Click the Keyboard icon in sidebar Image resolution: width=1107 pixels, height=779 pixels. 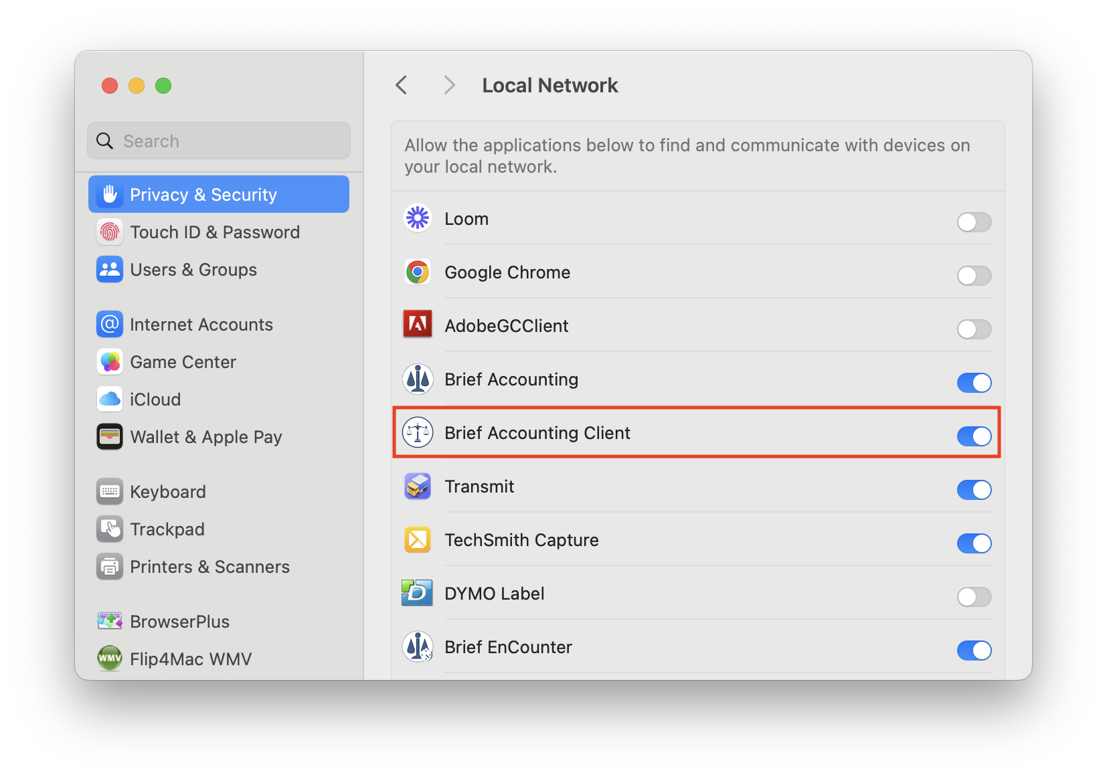click(x=110, y=492)
